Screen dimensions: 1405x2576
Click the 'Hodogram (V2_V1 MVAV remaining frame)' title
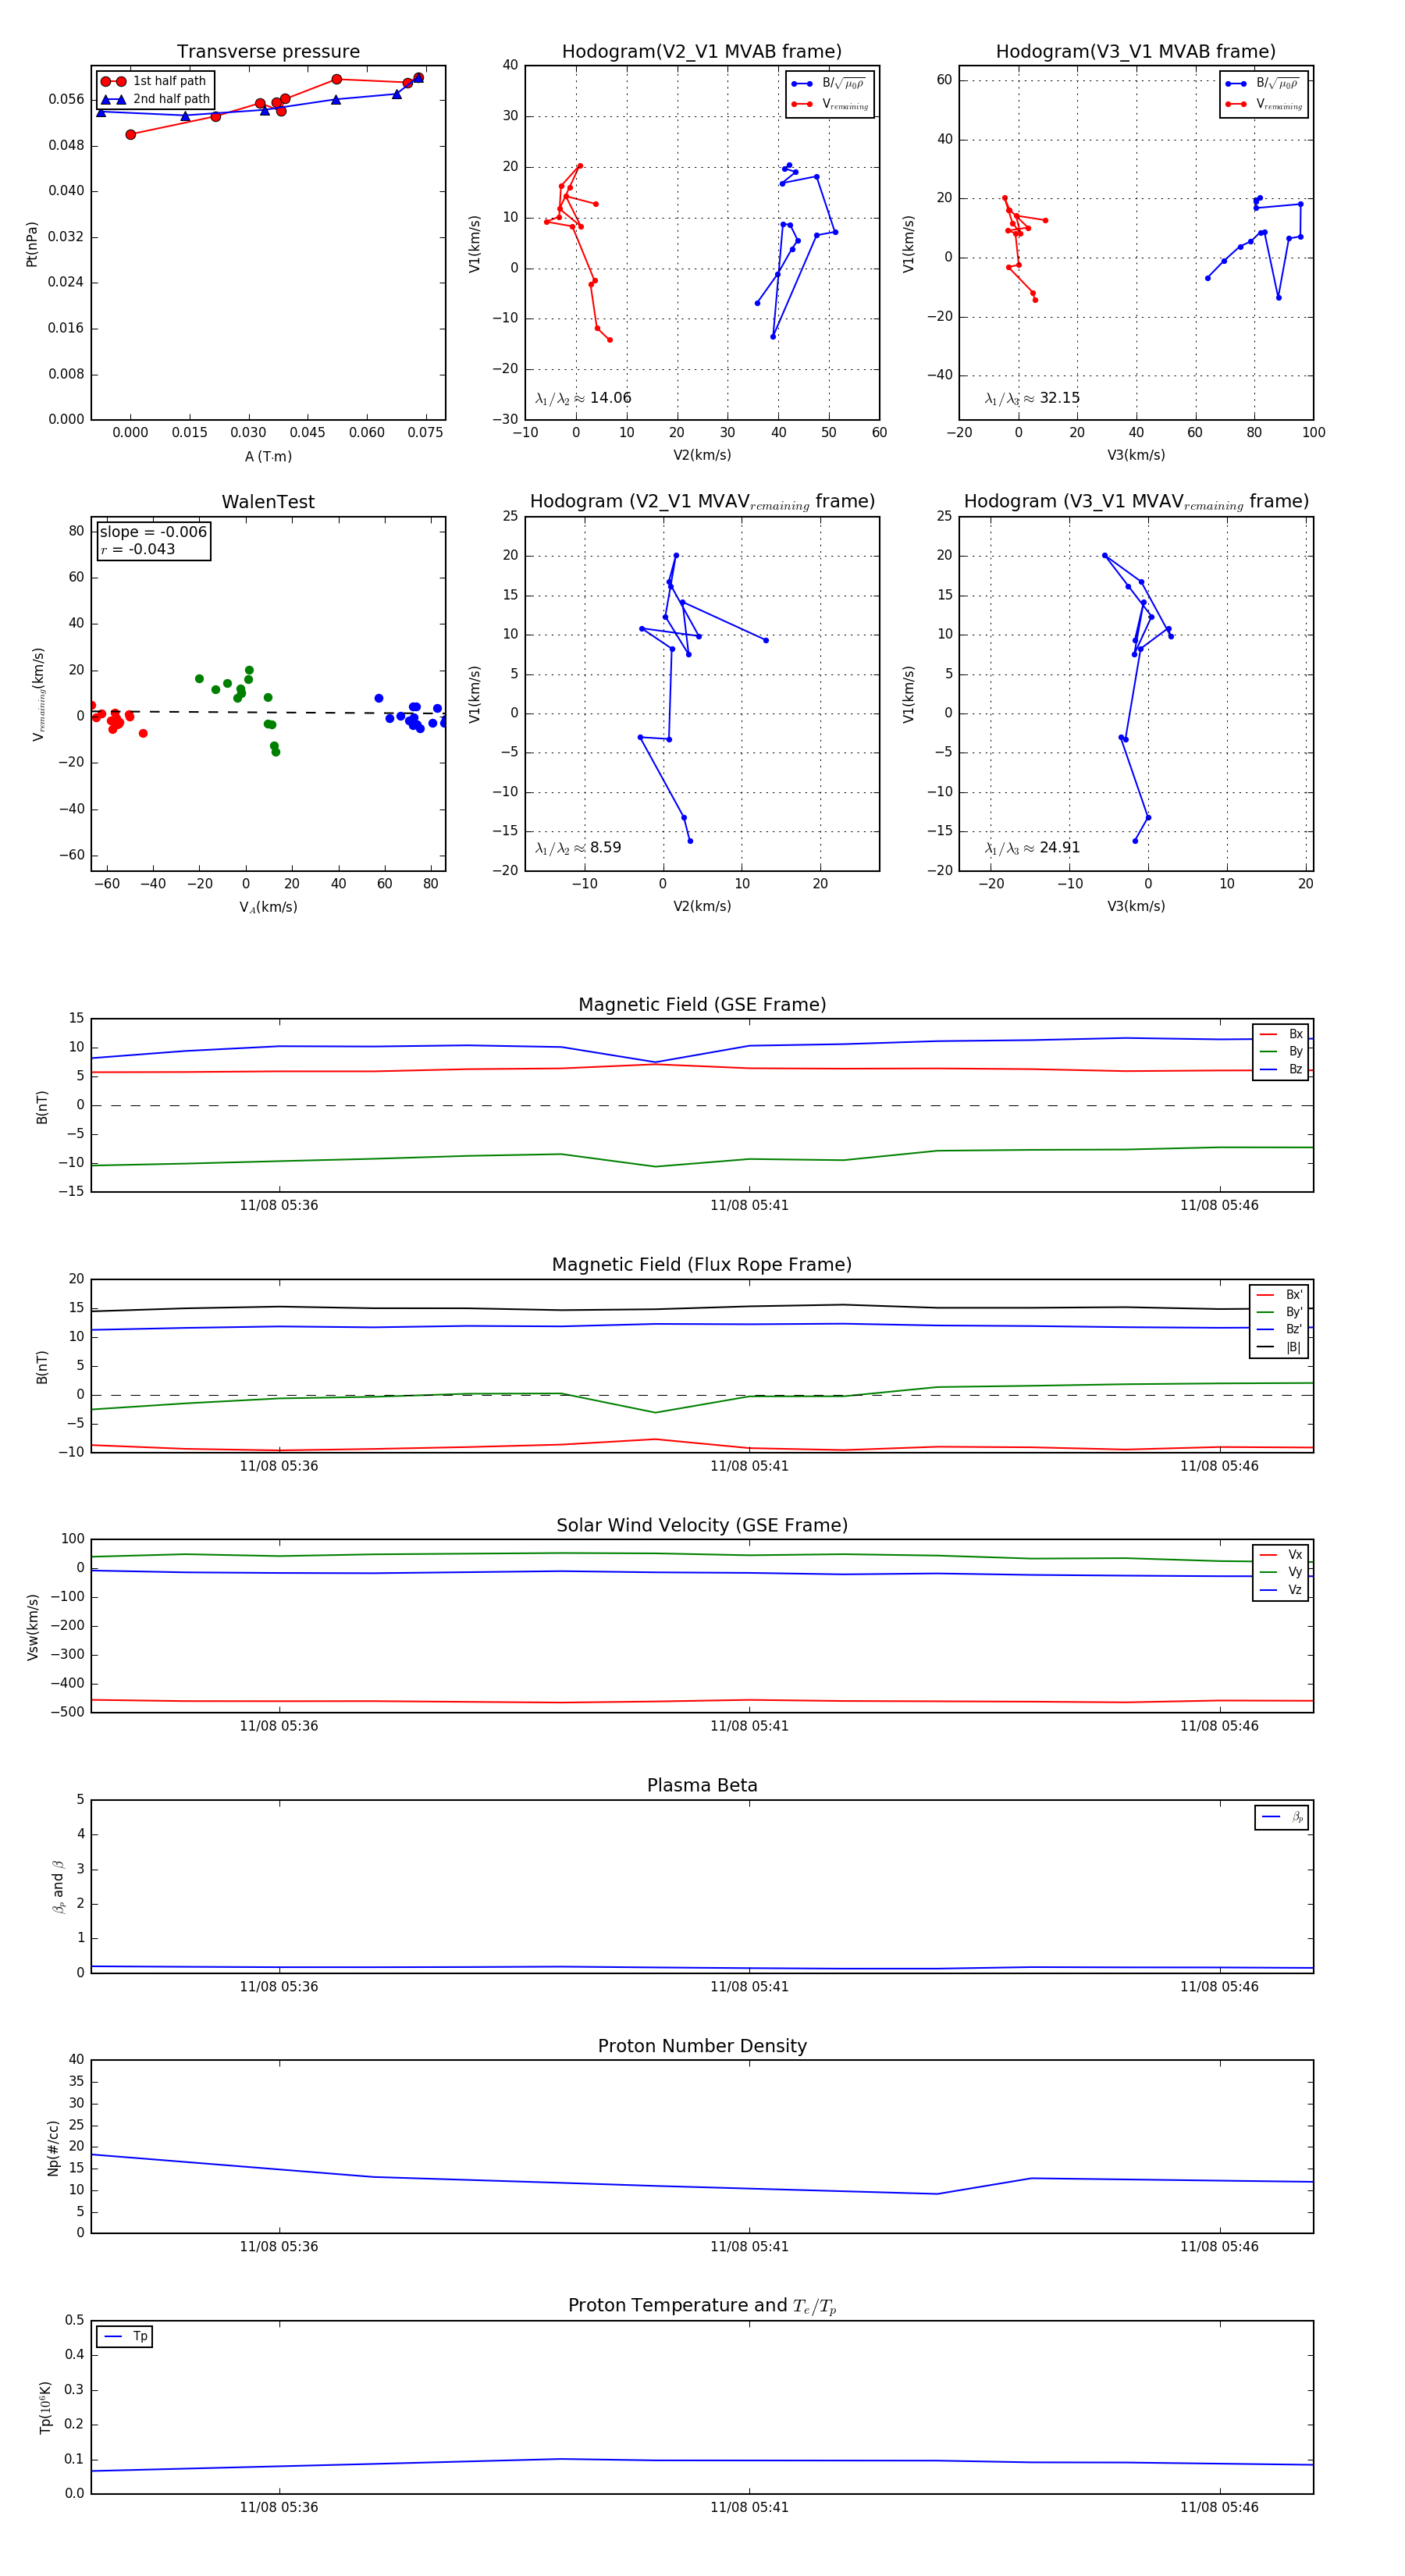702,502
